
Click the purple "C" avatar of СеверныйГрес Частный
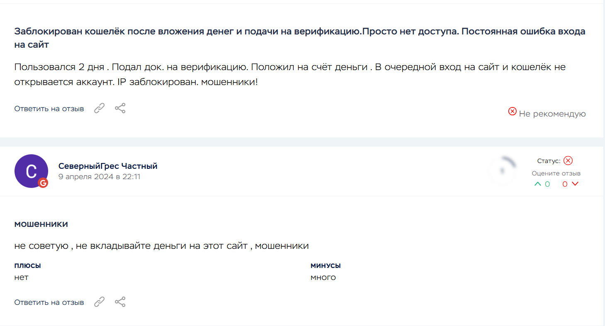click(x=31, y=171)
